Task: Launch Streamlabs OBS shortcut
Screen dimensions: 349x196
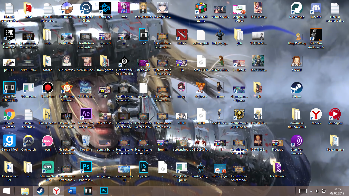Action: pos(48,168)
